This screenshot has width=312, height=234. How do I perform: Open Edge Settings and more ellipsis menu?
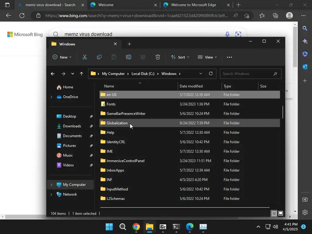pyautogui.click(x=303, y=16)
